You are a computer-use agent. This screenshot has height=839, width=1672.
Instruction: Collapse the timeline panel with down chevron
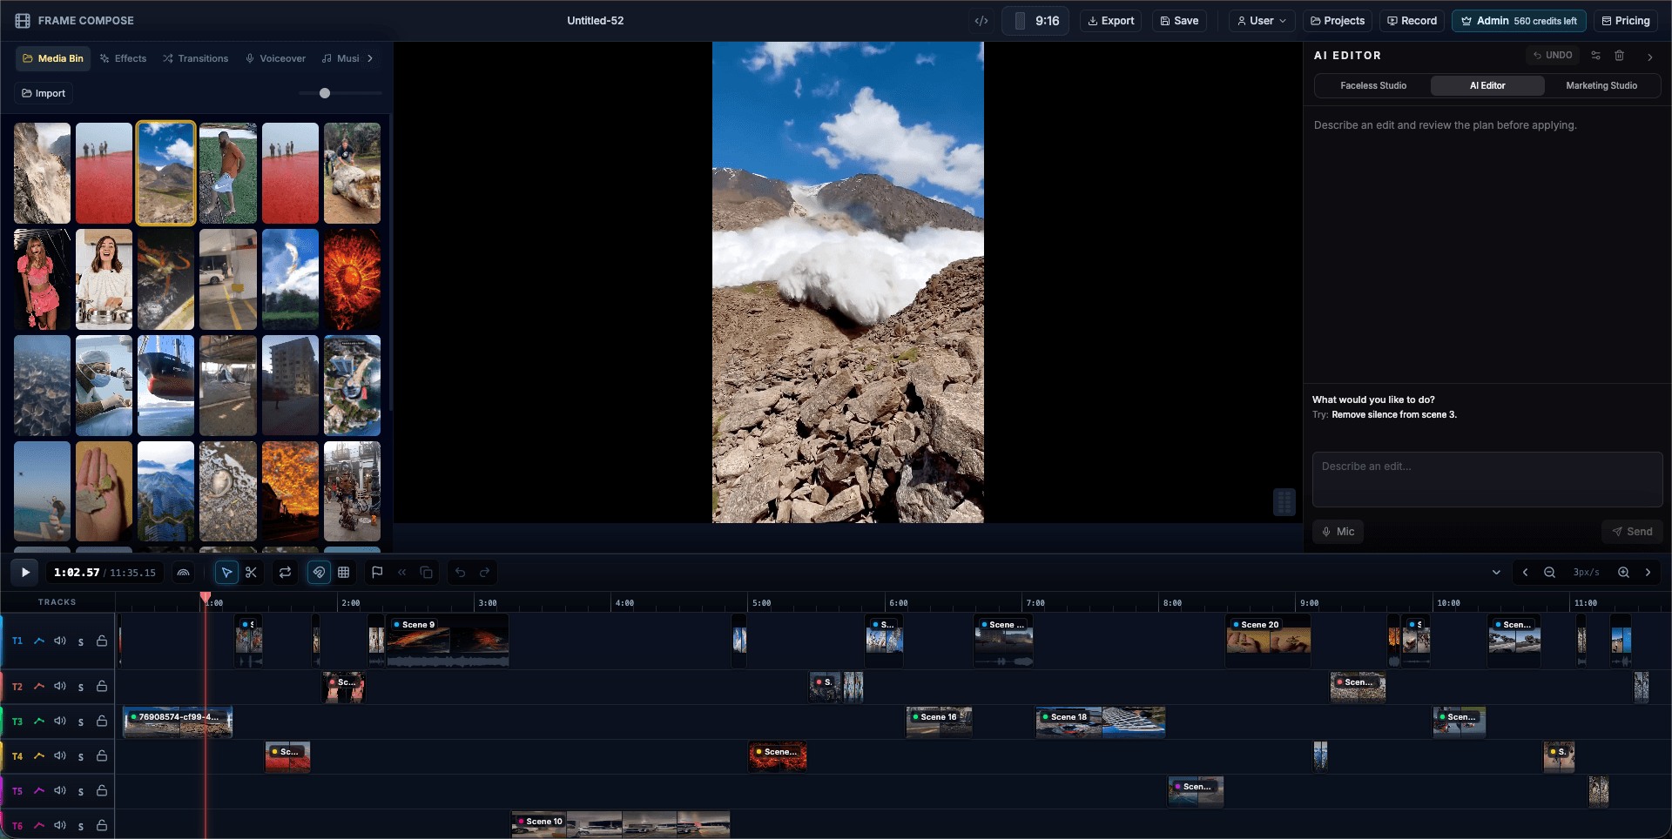pos(1496,573)
